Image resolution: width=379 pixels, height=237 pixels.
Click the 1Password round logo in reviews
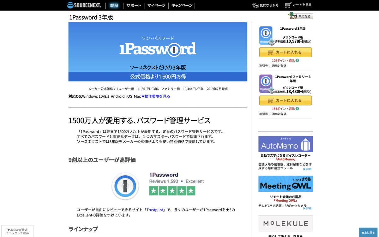[125, 186]
